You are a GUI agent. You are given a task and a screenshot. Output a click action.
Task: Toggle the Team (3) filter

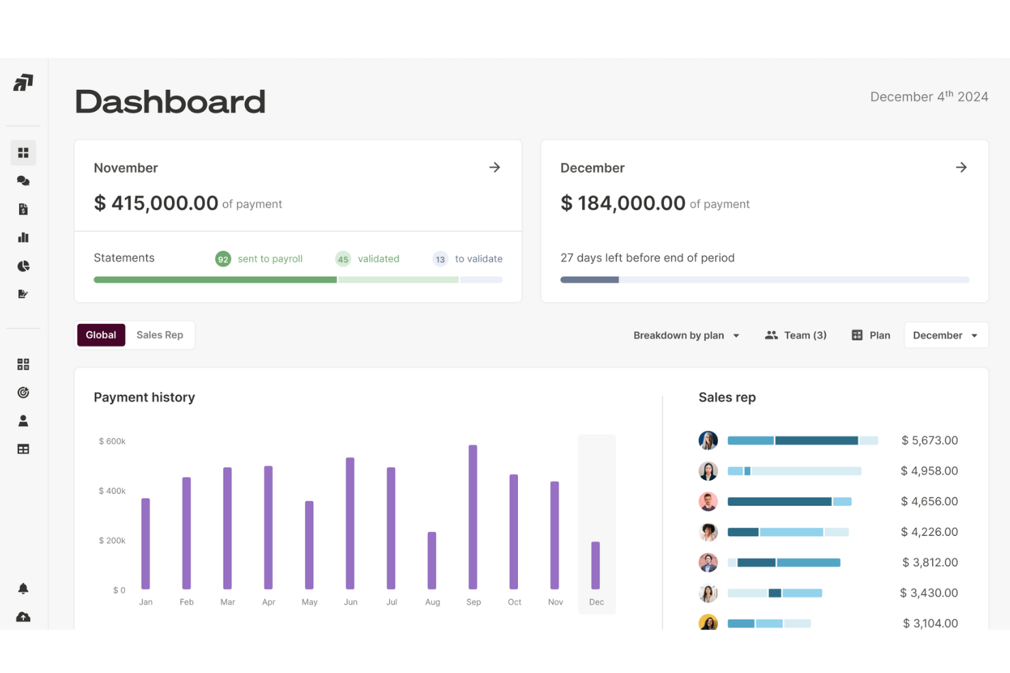(x=796, y=335)
